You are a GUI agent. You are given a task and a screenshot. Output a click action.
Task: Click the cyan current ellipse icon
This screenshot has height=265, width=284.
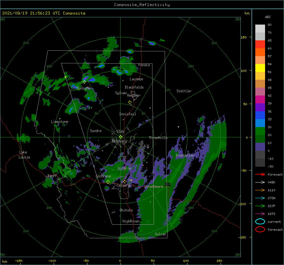[x=260, y=222]
